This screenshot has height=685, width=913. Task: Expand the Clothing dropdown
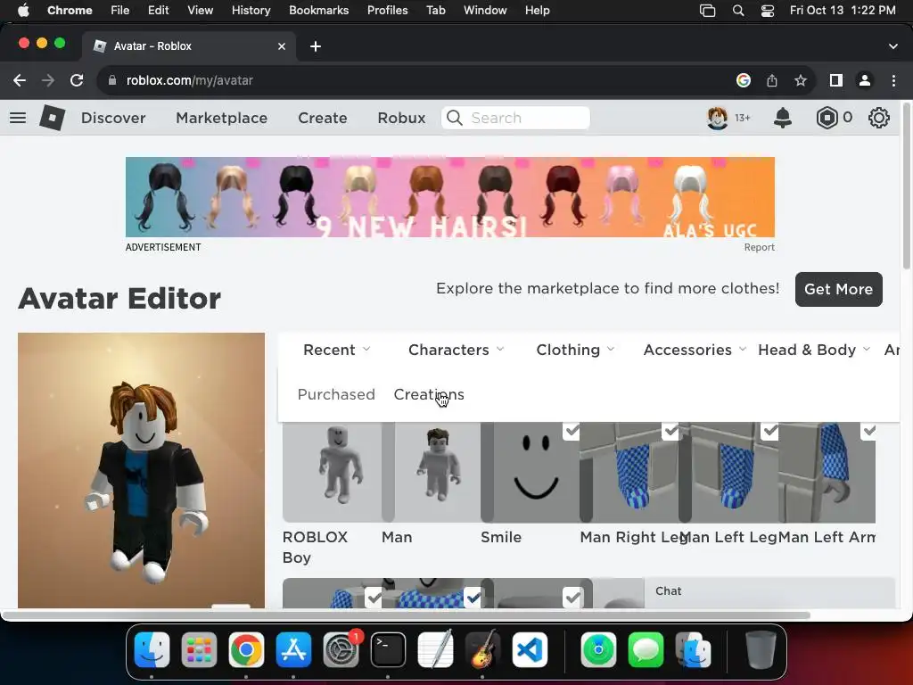click(x=575, y=350)
